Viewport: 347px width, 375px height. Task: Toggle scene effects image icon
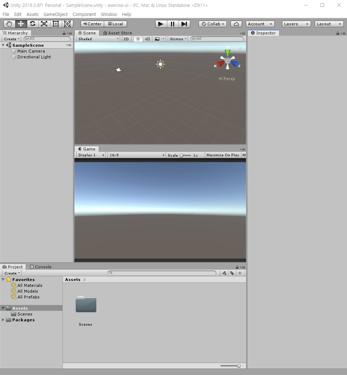[x=157, y=39]
